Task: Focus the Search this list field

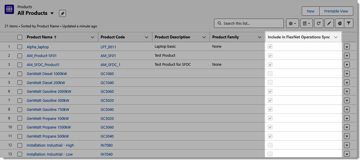Action: (x=249, y=24)
